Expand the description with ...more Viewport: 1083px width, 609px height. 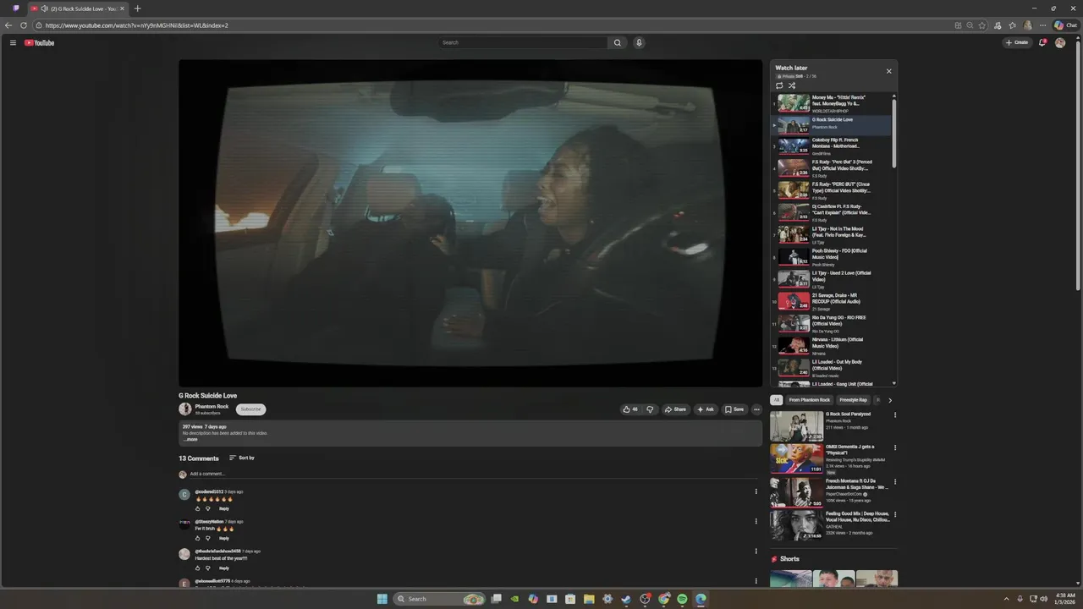190,439
